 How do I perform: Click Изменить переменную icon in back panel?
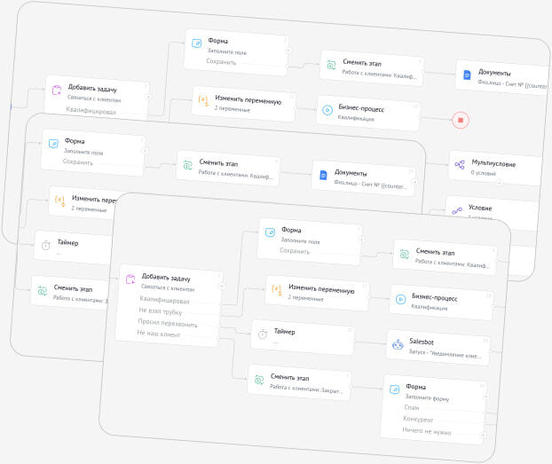coord(203,100)
